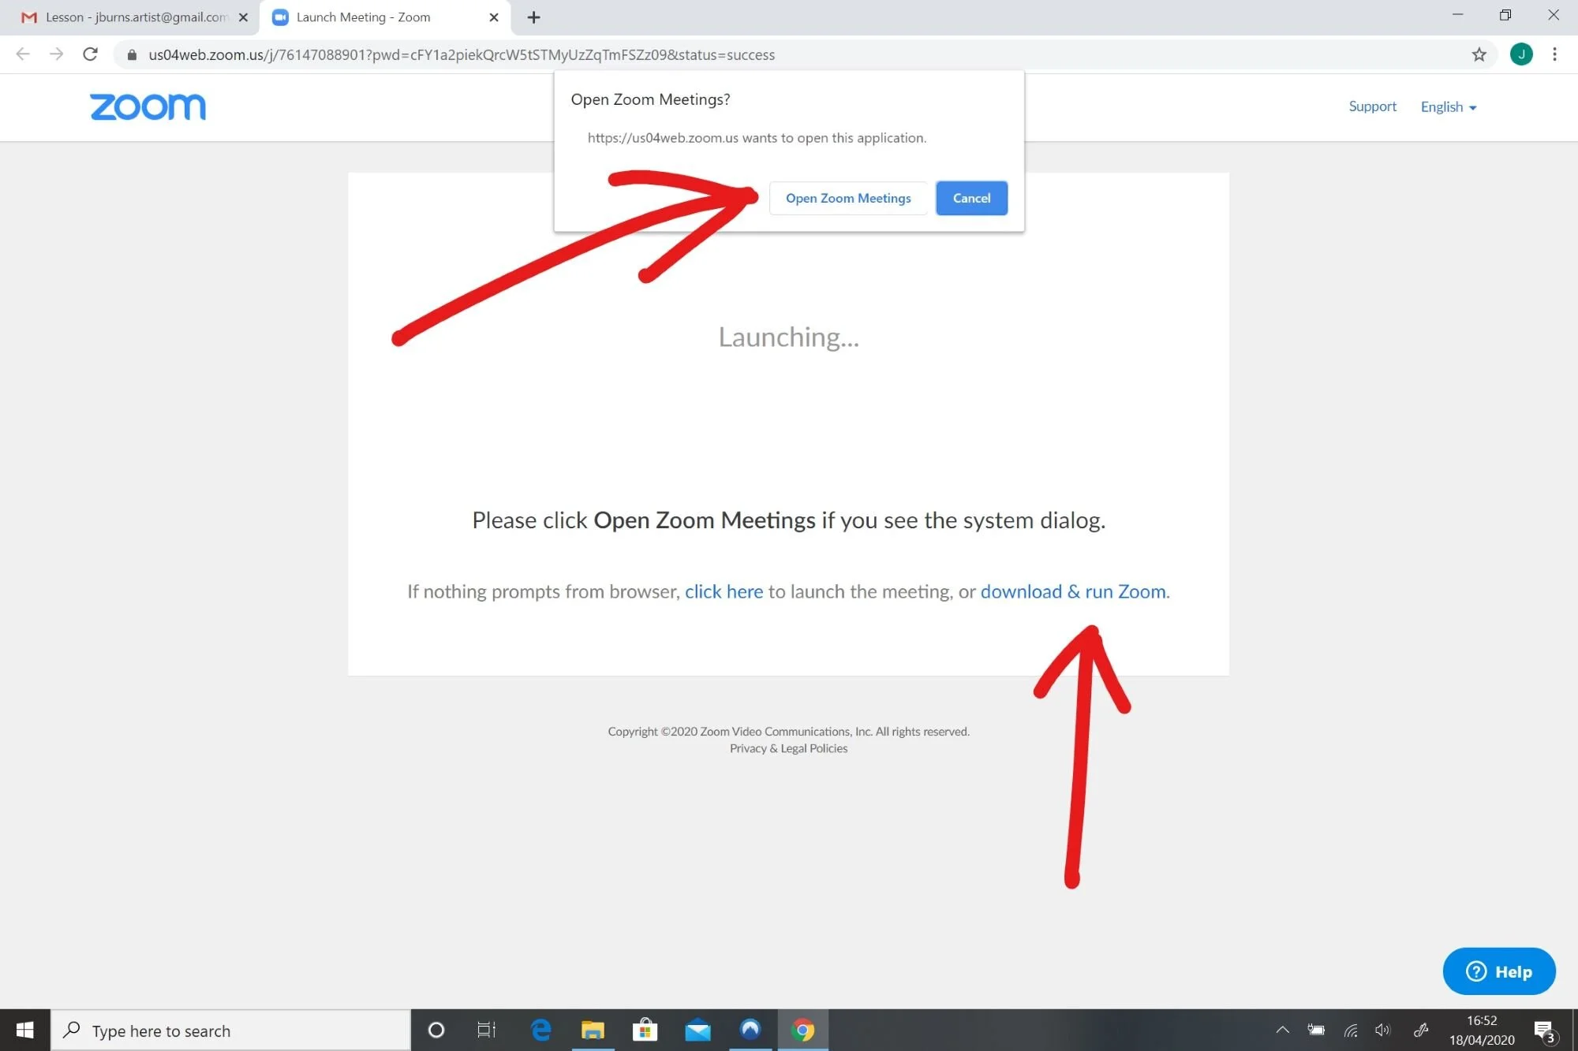This screenshot has width=1578, height=1051.
Task: Show hidden system tray icons
Action: pyautogui.click(x=1282, y=1030)
